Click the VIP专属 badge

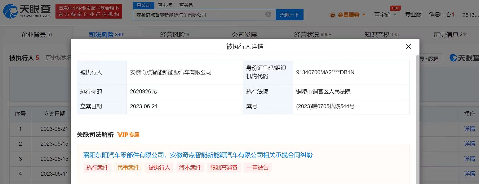coord(128,135)
